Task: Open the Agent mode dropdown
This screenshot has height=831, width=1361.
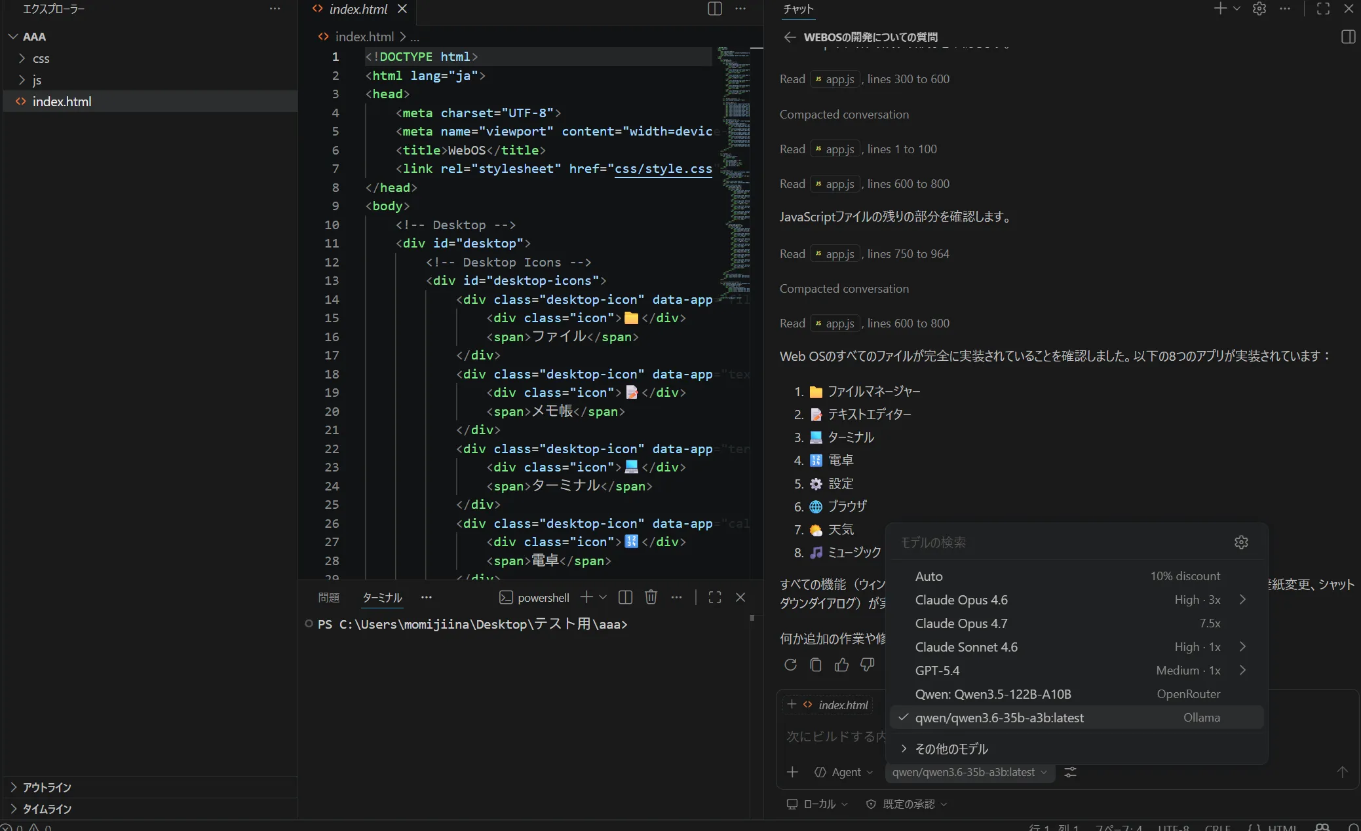Action: 843,772
